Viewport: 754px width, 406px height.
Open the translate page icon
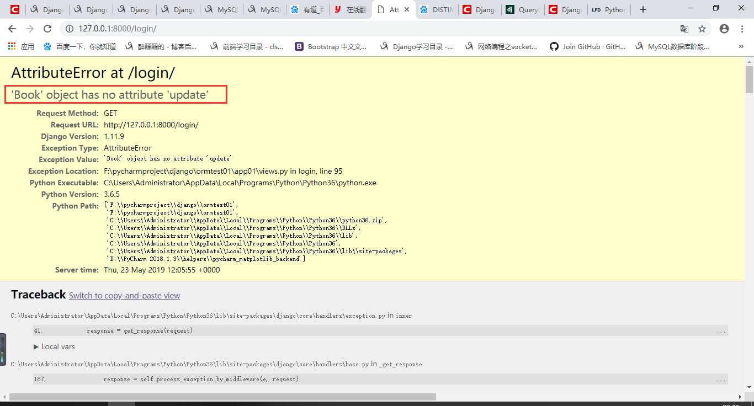click(x=684, y=29)
